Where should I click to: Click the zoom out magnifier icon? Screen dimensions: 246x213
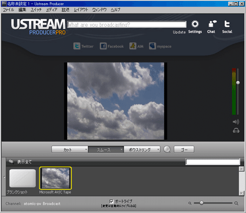pyautogui.click(x=190, y=203)
